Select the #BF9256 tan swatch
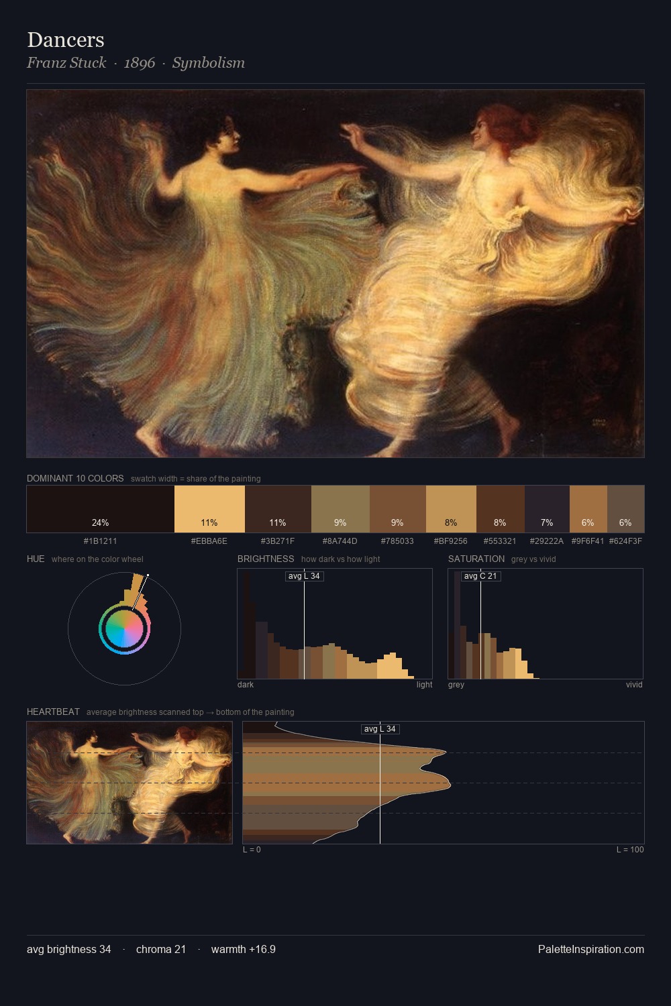671x1006 pixels. pyautogui.click(x=451, y=509)
